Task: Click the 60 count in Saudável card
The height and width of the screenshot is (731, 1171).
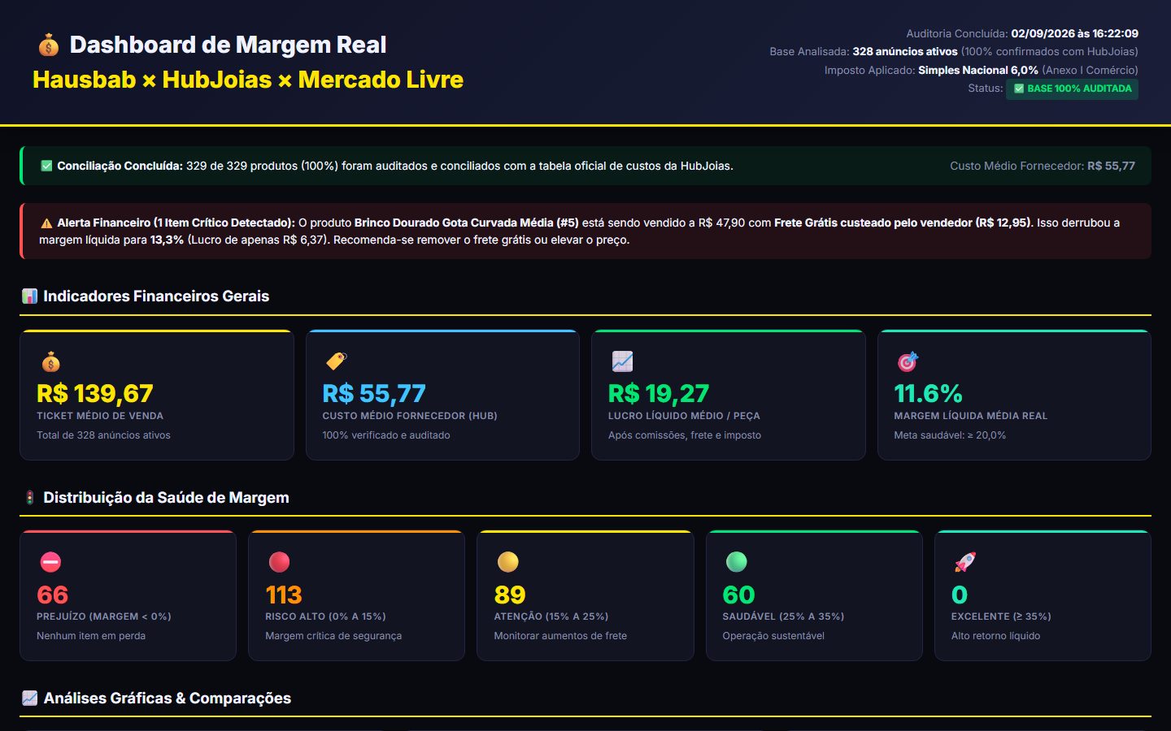Action: click(739, 595)
